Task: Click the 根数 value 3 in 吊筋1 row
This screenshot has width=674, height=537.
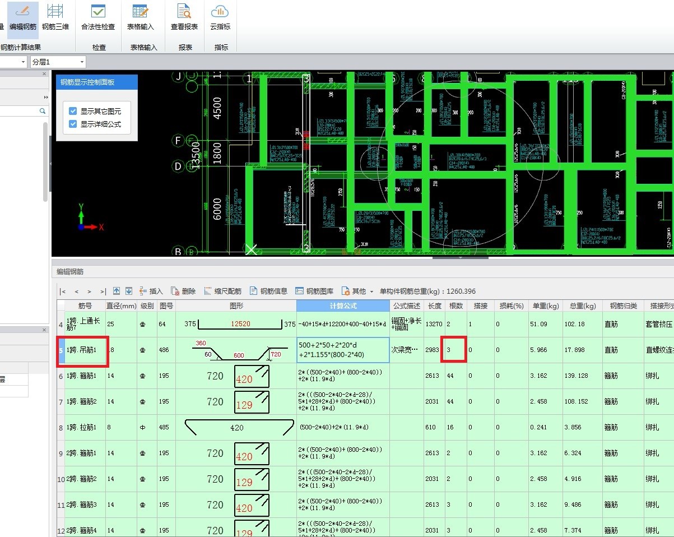Action: tap(456, 350)
